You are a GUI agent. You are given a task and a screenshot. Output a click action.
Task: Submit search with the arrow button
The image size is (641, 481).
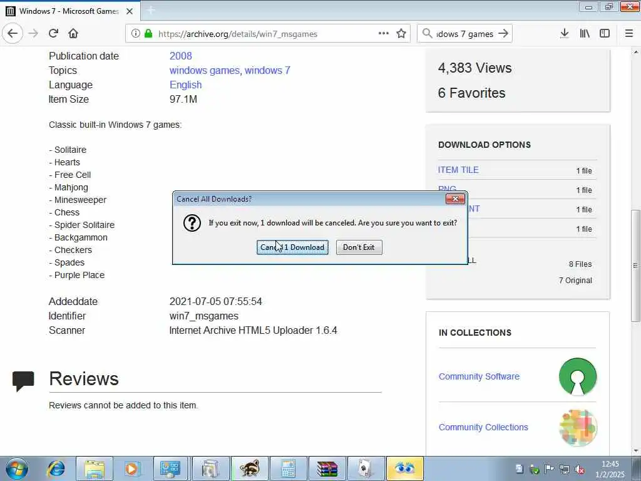click(504, 34)
